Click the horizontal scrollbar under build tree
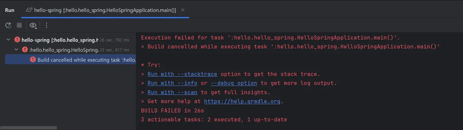 tap(29, 128)
